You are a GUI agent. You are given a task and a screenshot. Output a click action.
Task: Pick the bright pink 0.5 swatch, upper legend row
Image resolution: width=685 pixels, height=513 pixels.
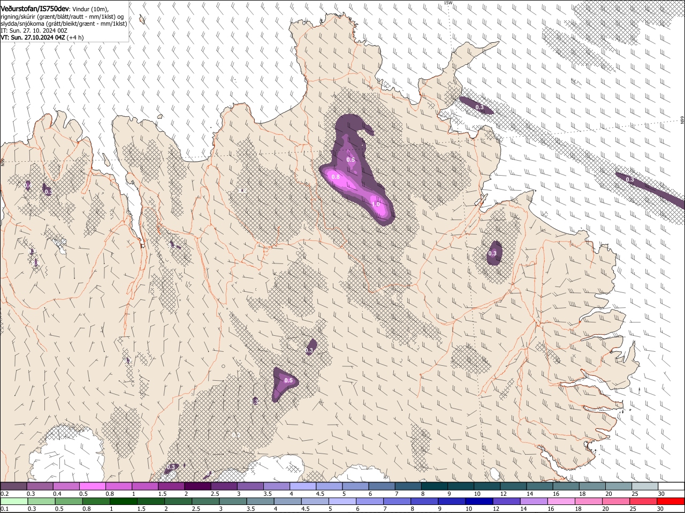93,486
